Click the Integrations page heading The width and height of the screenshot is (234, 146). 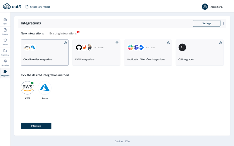click(31, 23)
